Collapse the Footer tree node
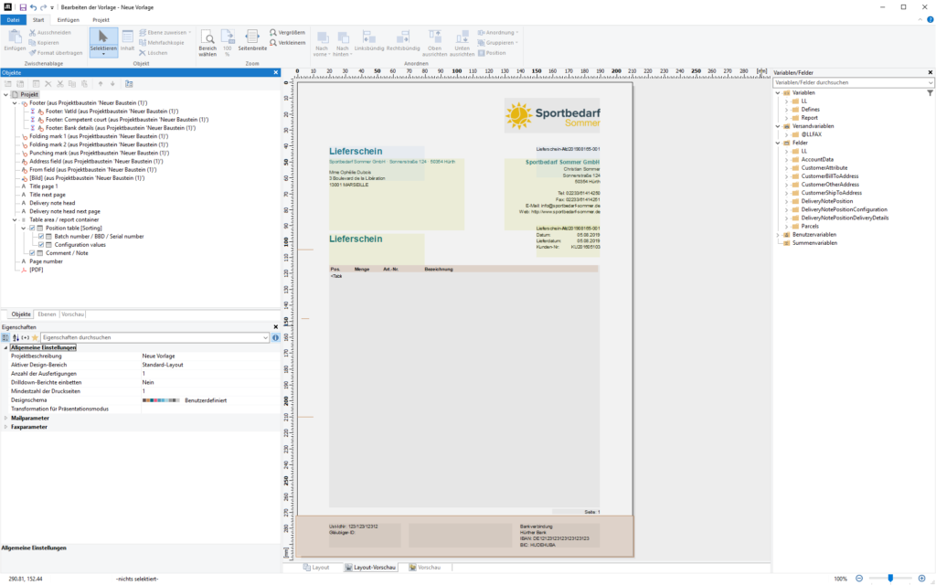The width and height of the screenshot is (936, 585). coord(15,103)
